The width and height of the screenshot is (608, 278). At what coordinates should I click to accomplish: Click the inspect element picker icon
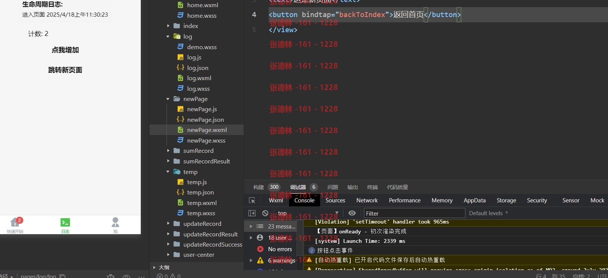click(252, 200)
